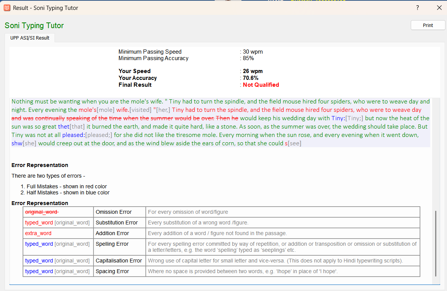
Task: Click the misspelled word shw in passage
Action: click(17, 143)
